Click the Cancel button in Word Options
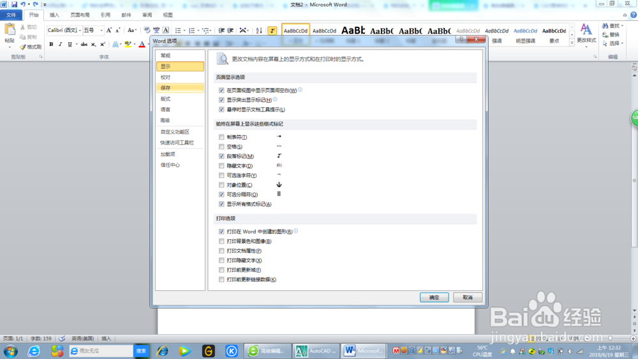The width and height of the screenshot is (638, 359). pos(468,297)
